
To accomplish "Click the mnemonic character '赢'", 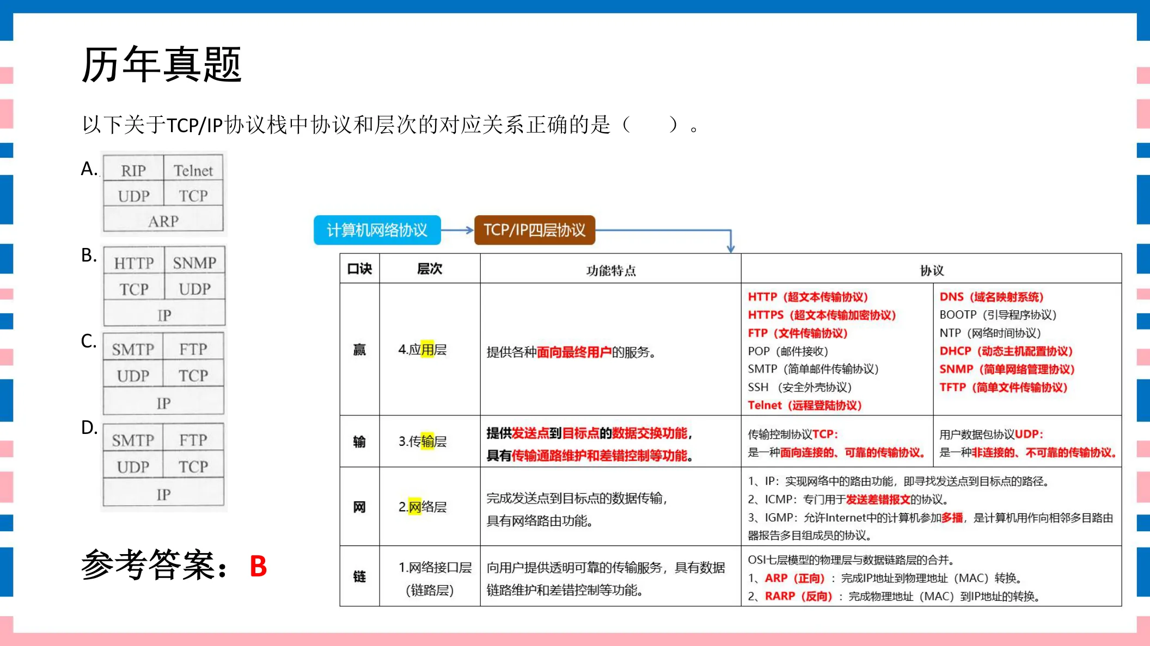I will 359,349.
